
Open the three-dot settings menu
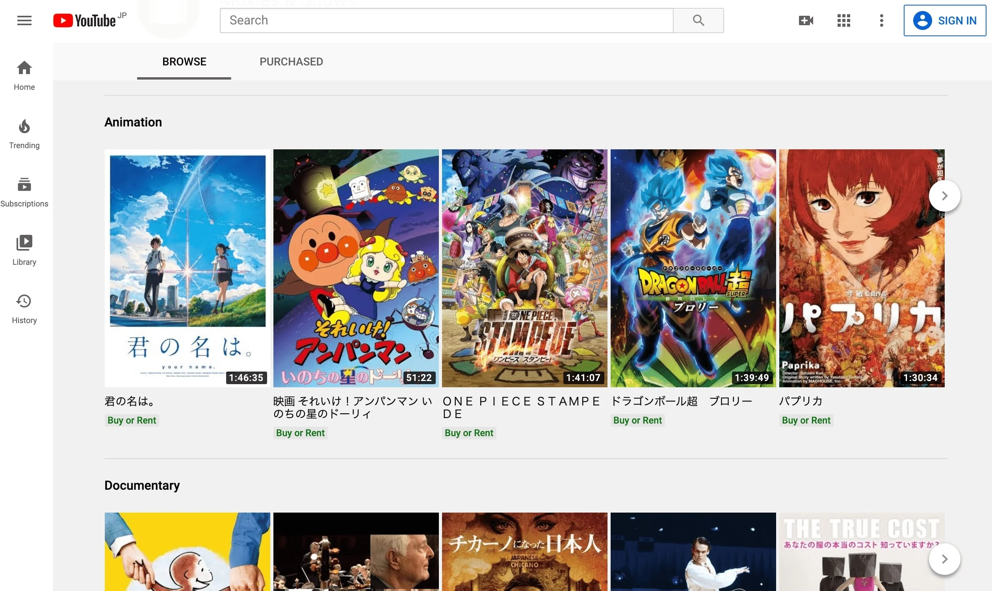pyautogui.click(x=881, y=20)
